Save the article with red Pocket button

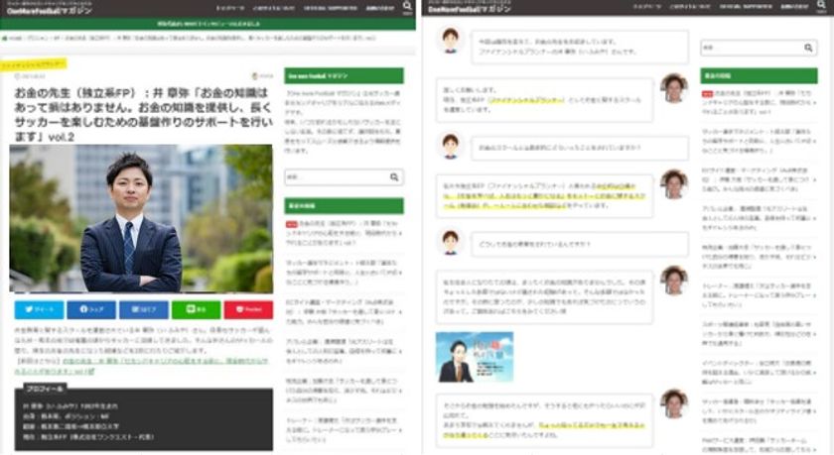click(248, 309)
